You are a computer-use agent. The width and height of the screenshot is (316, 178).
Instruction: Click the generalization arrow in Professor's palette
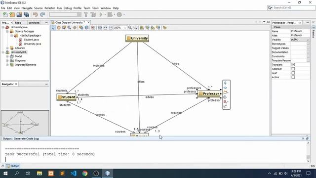coord(225,83)
